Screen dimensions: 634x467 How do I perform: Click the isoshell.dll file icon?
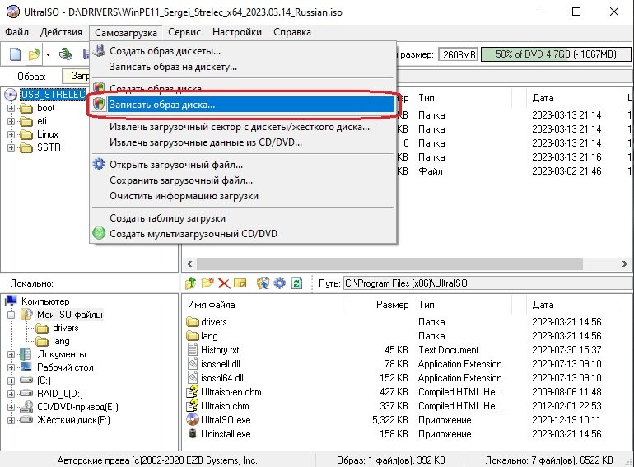tap(193, 364)
